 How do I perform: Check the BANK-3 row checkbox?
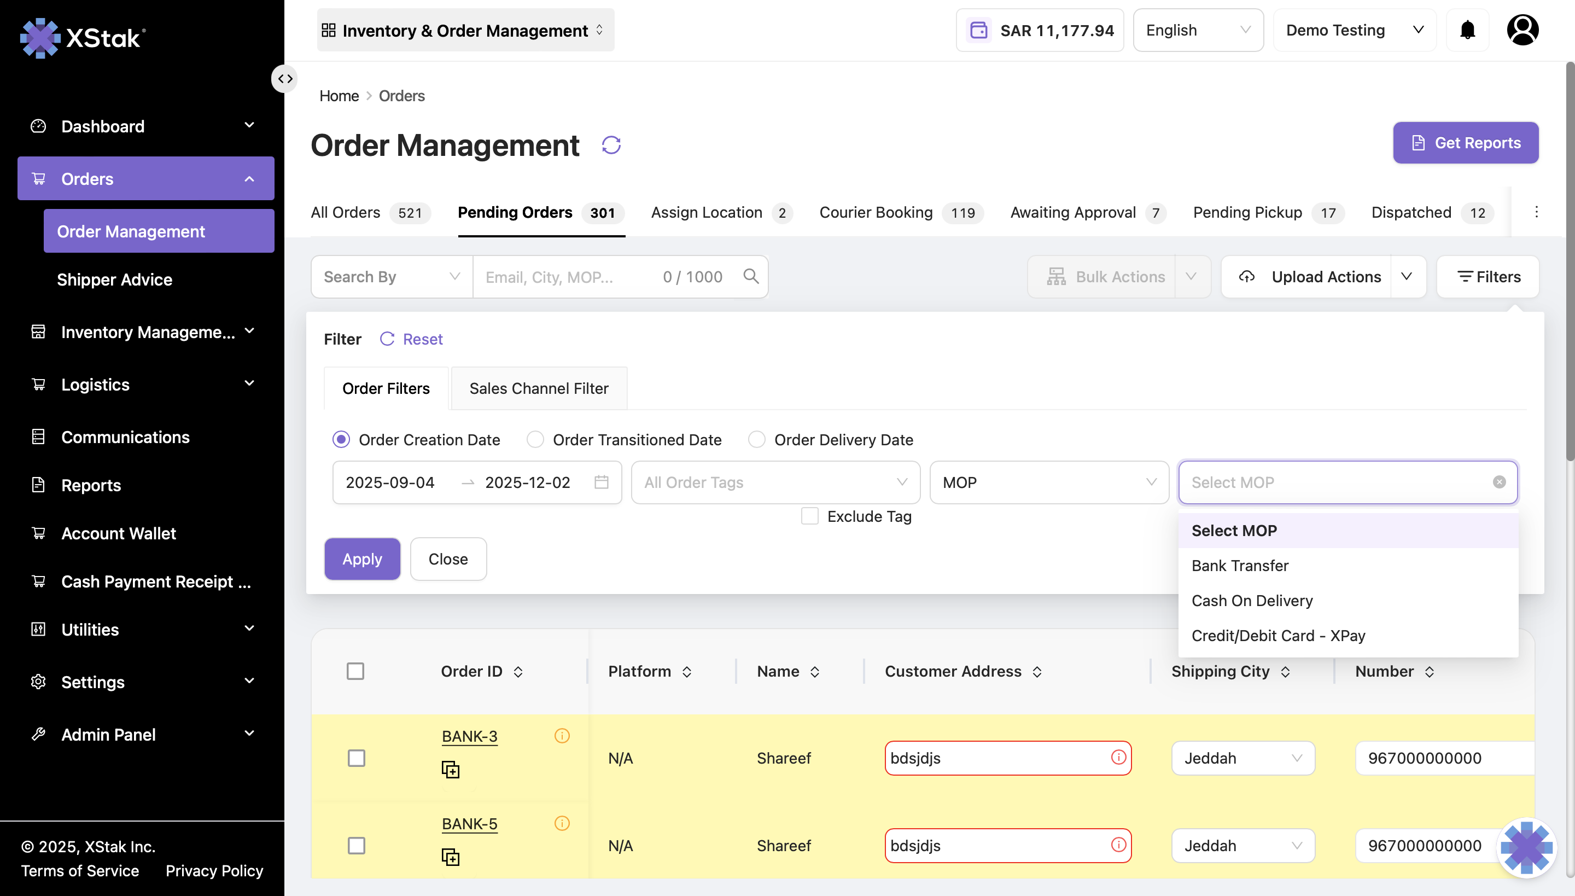pos(356,758)
